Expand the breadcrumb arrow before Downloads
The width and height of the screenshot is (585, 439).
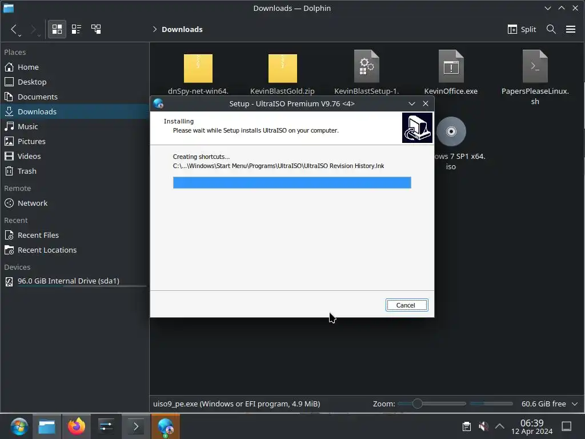(x=154, y=29)
